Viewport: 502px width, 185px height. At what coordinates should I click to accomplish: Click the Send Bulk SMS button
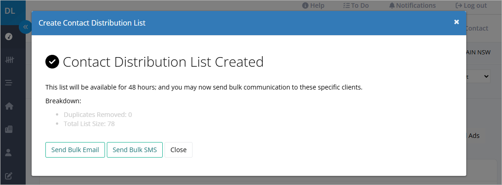[x=135, y=150]
